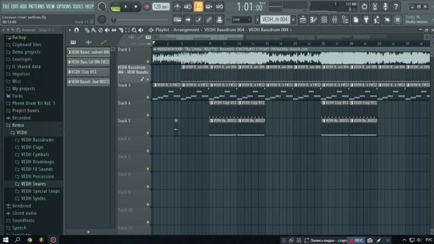The image size is (434, 244).
Task: Open the Mixer view
Action: point(334,20)
